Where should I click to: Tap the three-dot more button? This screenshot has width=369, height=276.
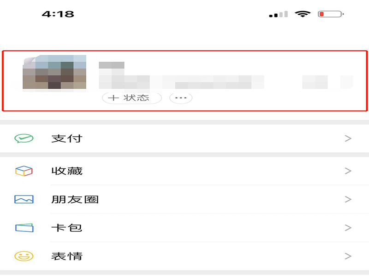click(181, 98)
